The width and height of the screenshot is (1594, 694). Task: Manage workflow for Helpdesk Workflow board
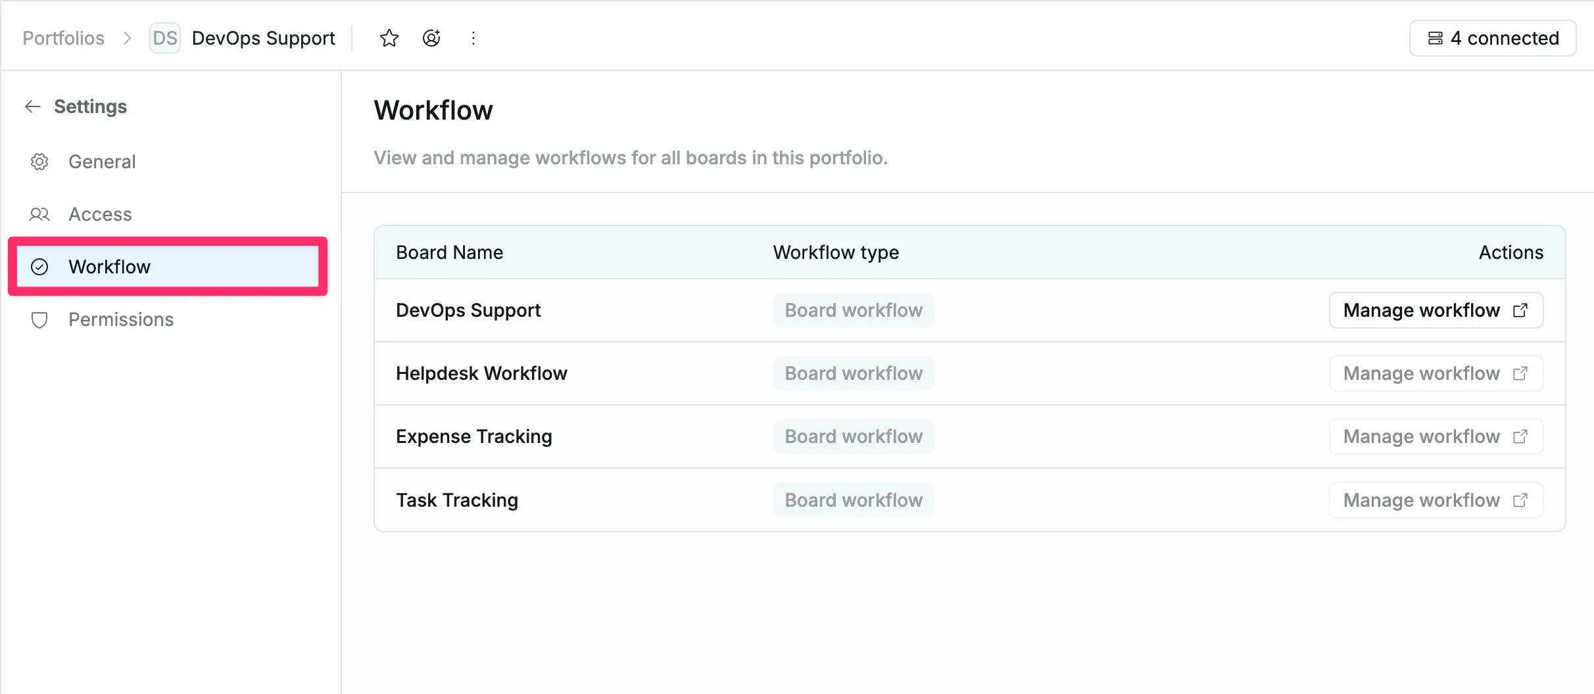[x=1436, y=373]
